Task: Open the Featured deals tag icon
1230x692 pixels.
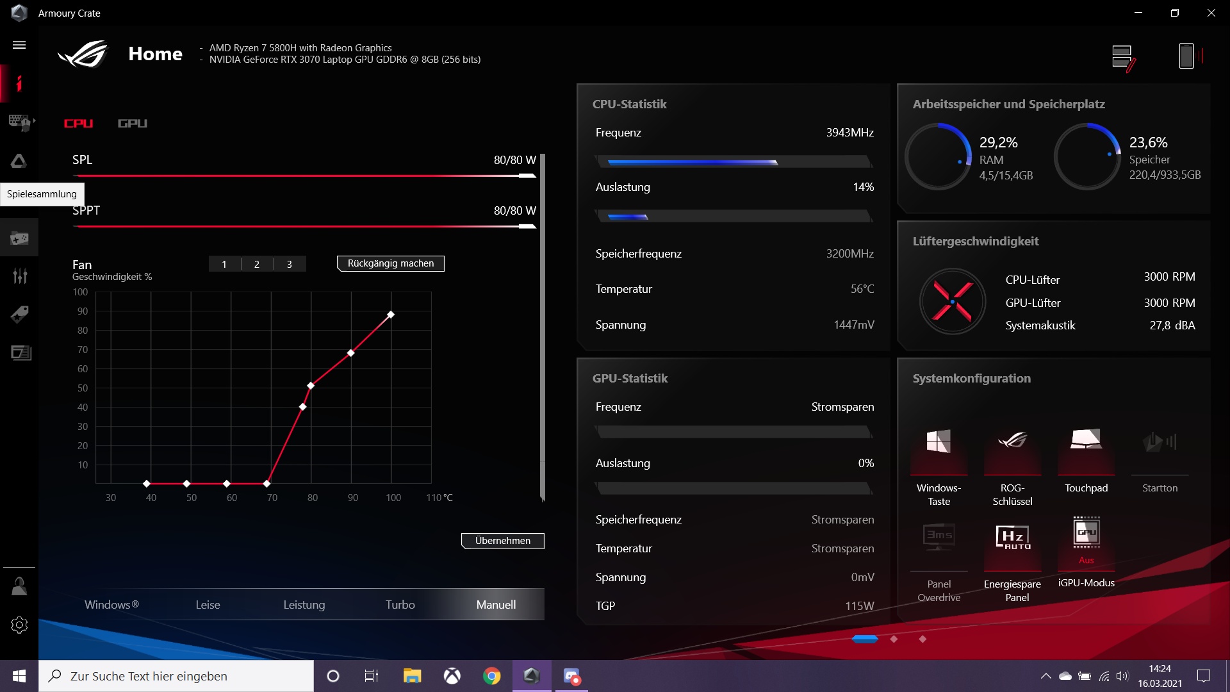Action: (x=19, y=315)
